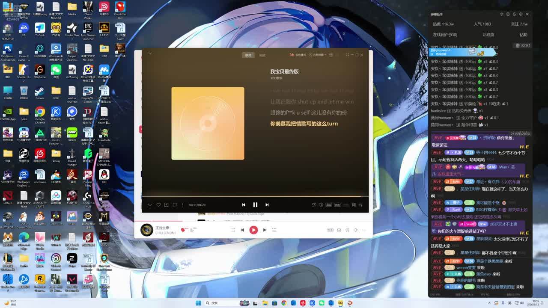
Task: Open song comments in lyrics player
Action: pyautogui.click(x=175, y=205)
